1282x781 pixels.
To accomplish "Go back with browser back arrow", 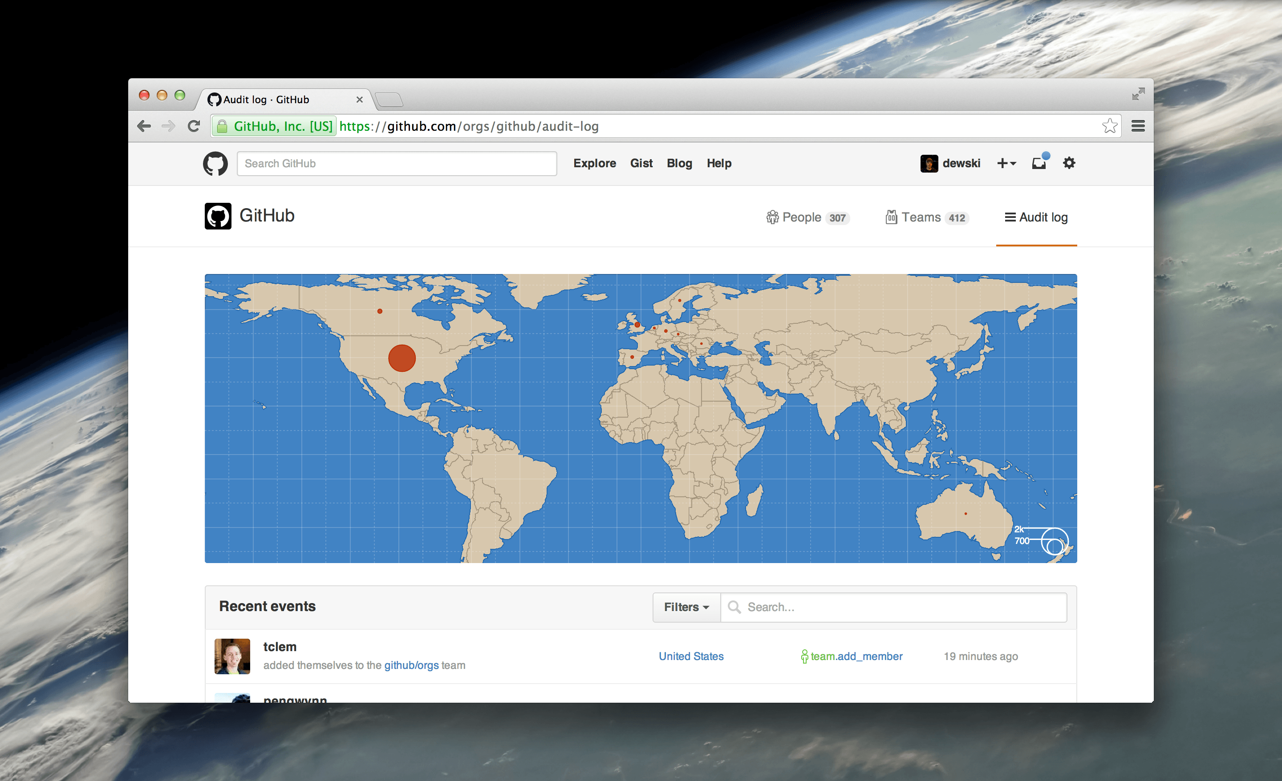I will (x=144, y=126).
